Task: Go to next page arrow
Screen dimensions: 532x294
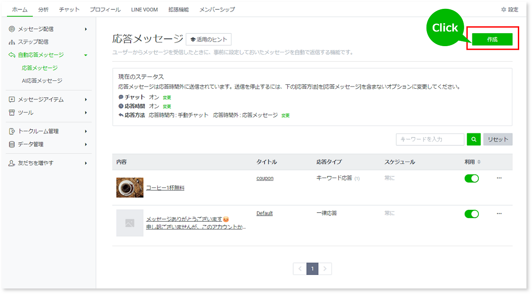Action: pyautogui.click(x=325, y=269)
